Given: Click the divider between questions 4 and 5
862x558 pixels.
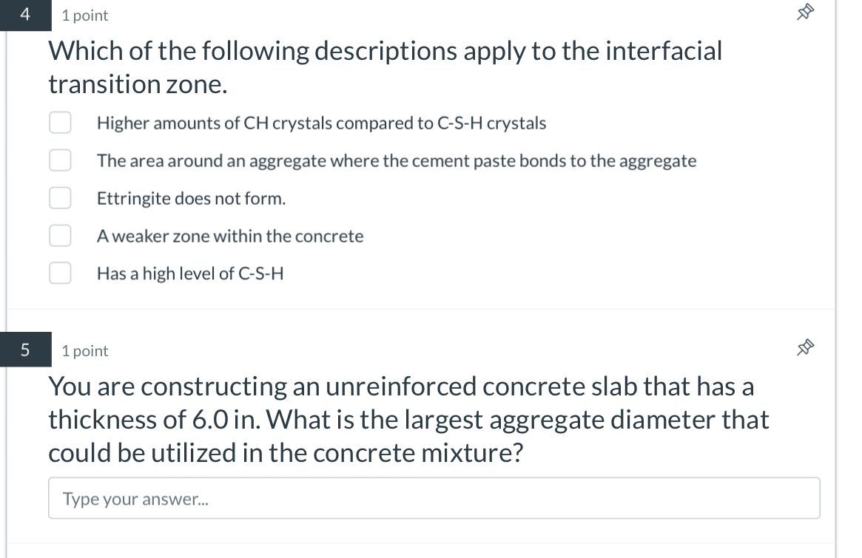Looking at the screenshot, I should click(431, 308).
